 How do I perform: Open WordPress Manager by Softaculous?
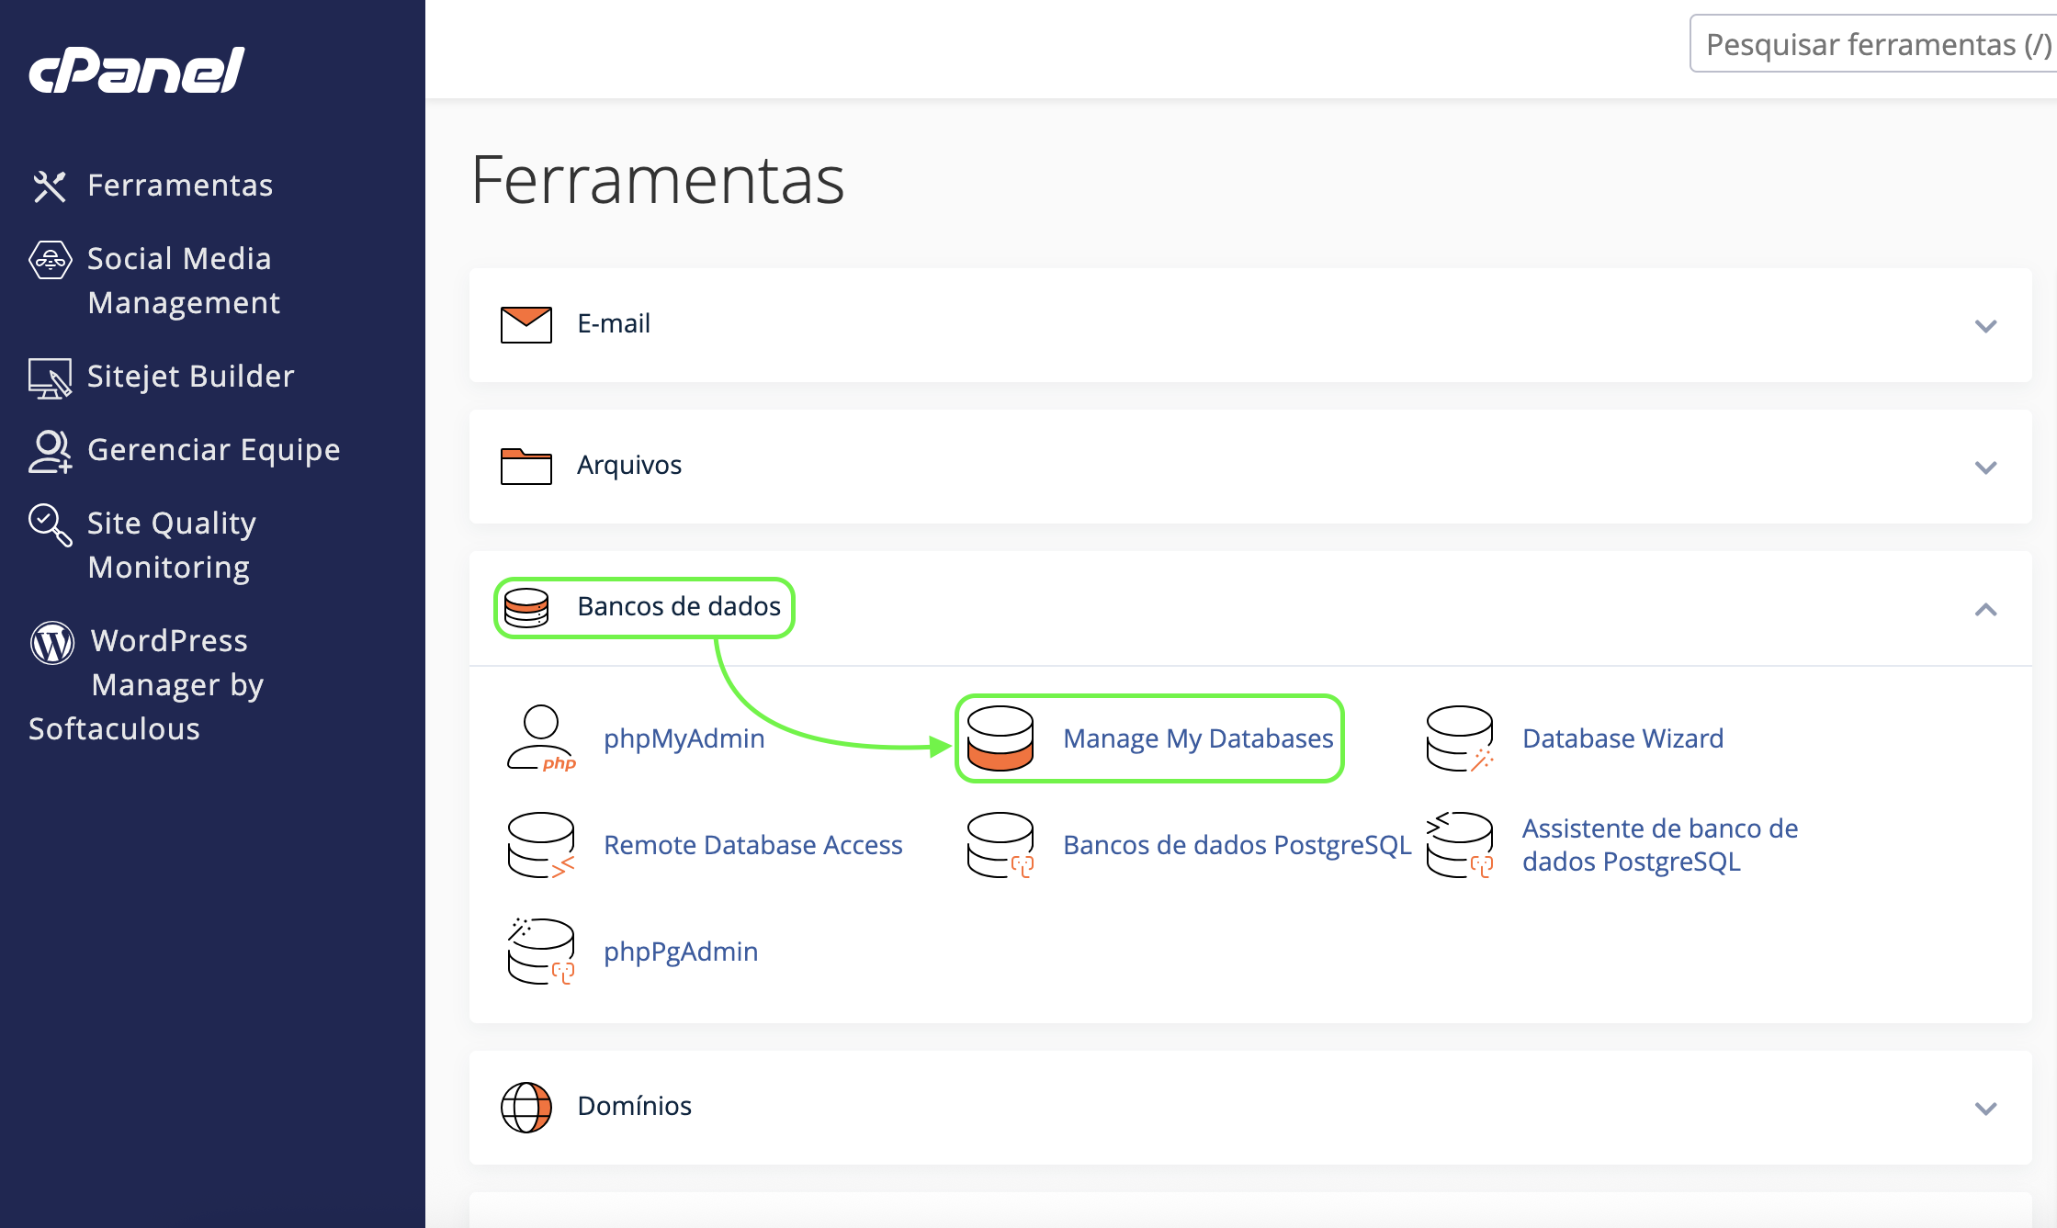tap(147, 685)
